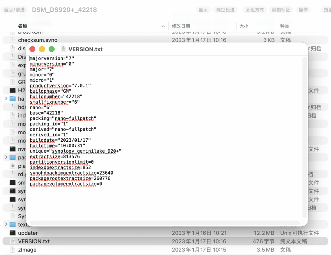331x255 pixels.
Task: Expand the "texte" folder disclosure chevron
Action: [x=6, y=224]
